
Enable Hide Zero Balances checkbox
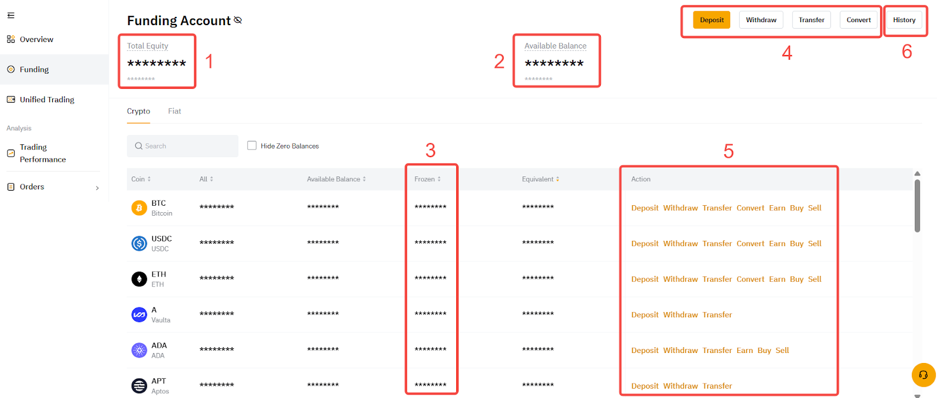[252, 146]
